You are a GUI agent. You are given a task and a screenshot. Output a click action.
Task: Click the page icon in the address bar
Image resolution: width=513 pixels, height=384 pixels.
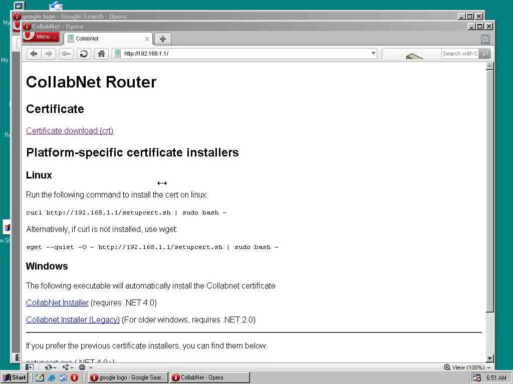(x=118, y=53)
